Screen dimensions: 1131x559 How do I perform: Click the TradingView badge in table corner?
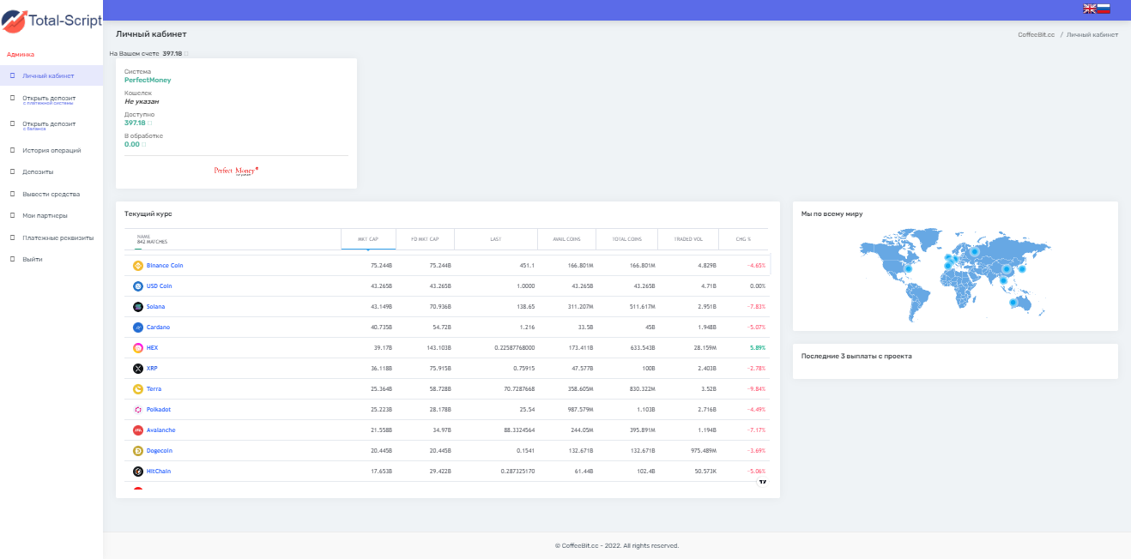tap(762, 482)
